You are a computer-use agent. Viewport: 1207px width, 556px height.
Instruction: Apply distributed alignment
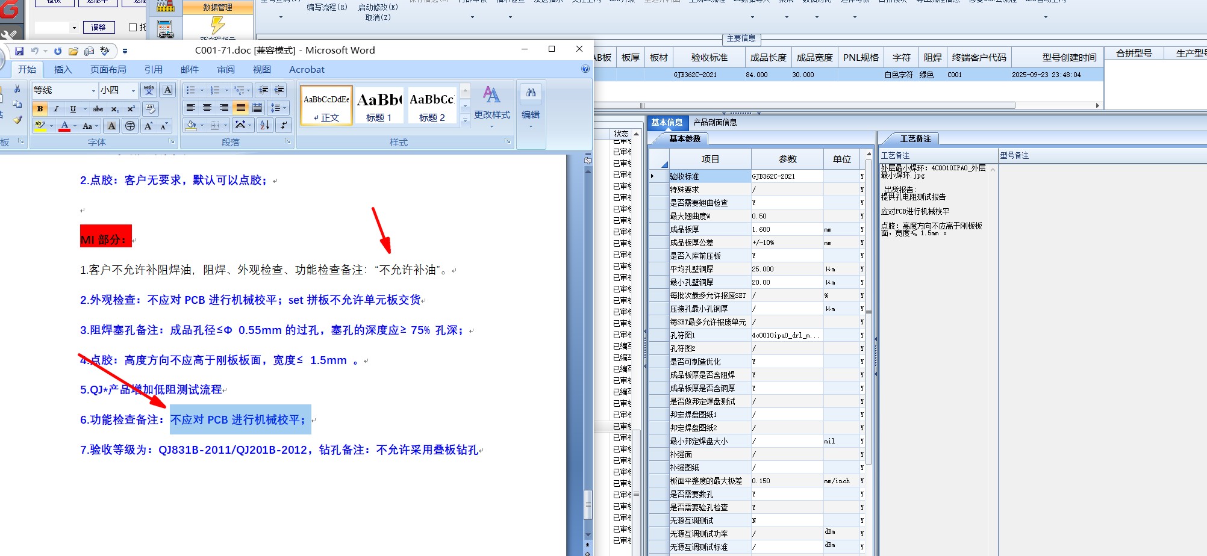point(257,108)
